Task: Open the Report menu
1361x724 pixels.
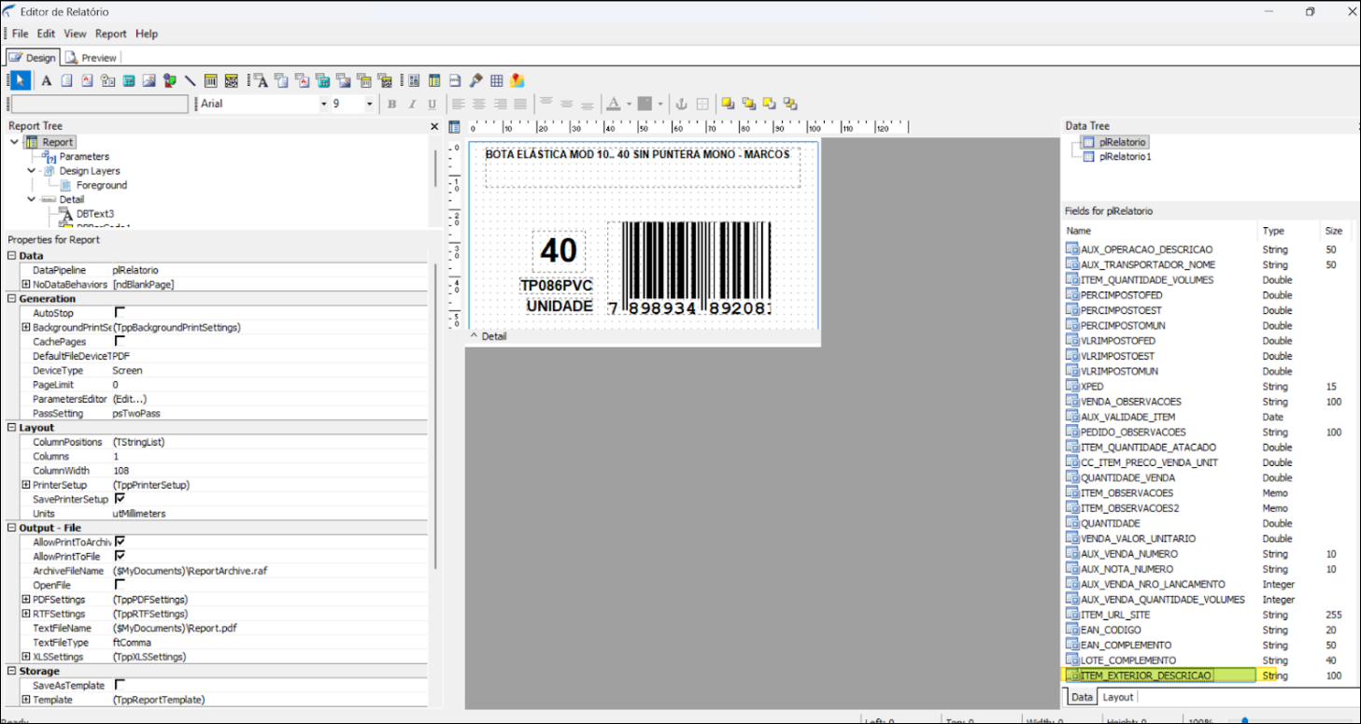Action: click(x=110, y=34)
